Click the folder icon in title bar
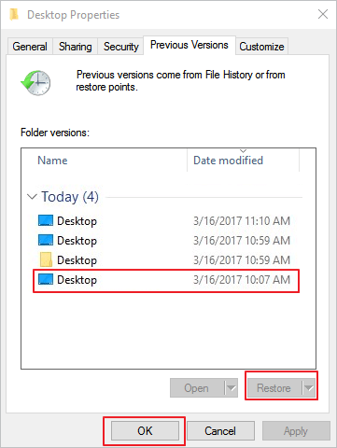 click(14, 15)
